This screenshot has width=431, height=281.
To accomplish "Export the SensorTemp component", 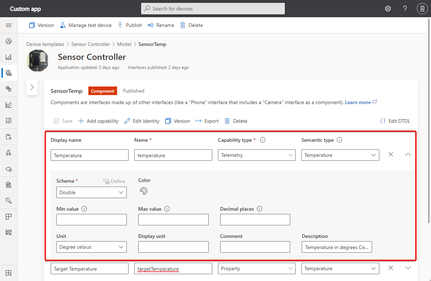I will 207,121.
